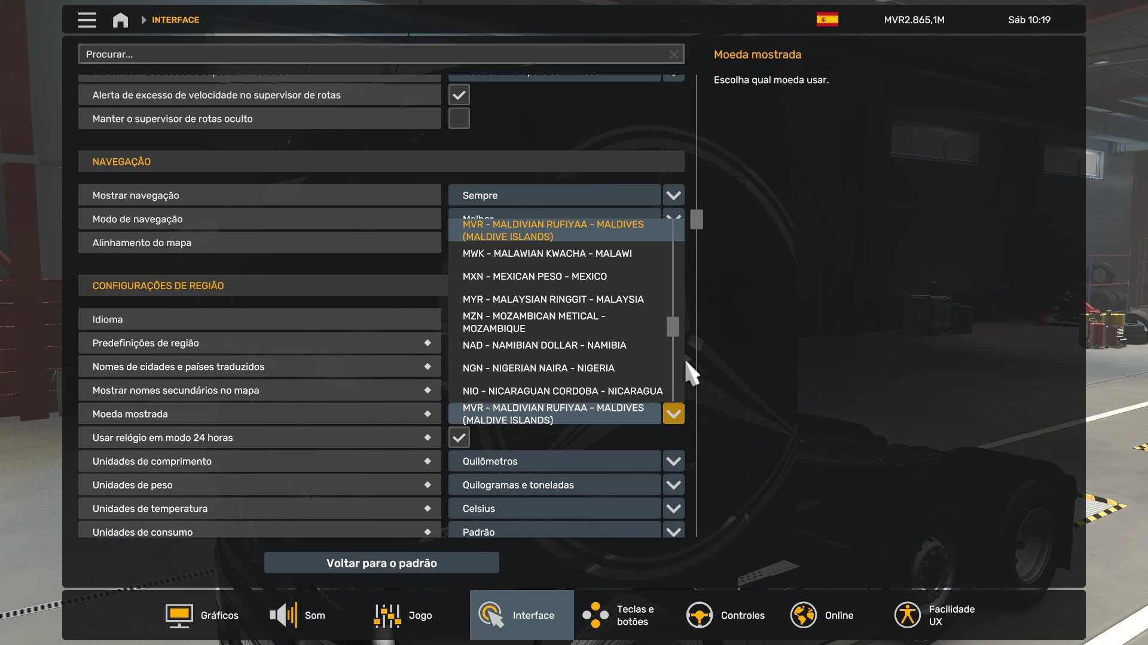Open the Unidades de comprimento dropdown
Screen dimensions: 1148x645
coord(673,461)
